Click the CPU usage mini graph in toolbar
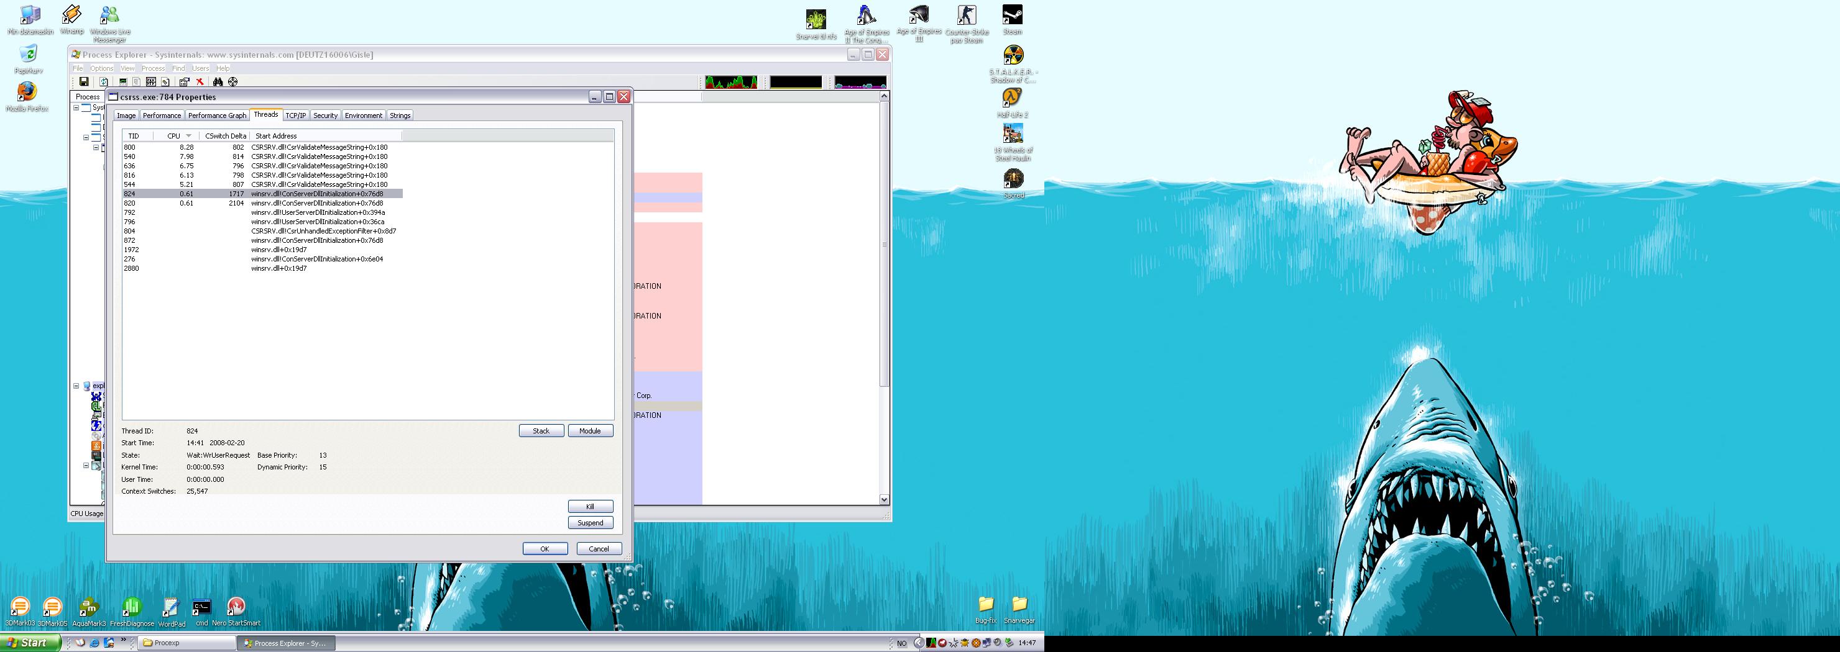 (730, 82)
